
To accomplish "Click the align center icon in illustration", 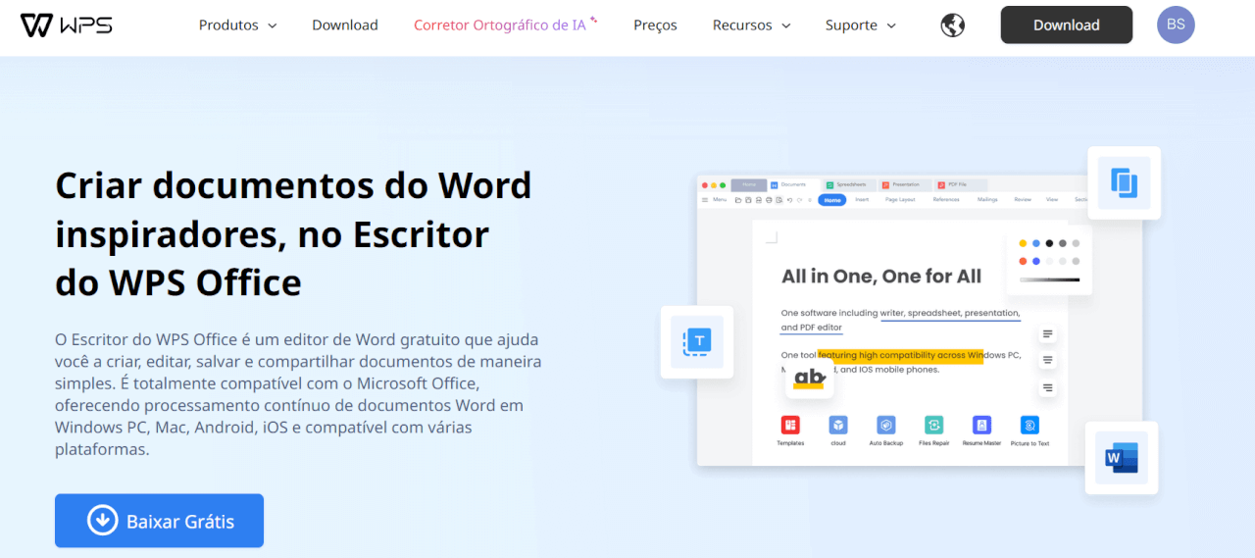I will (1048, 361).
